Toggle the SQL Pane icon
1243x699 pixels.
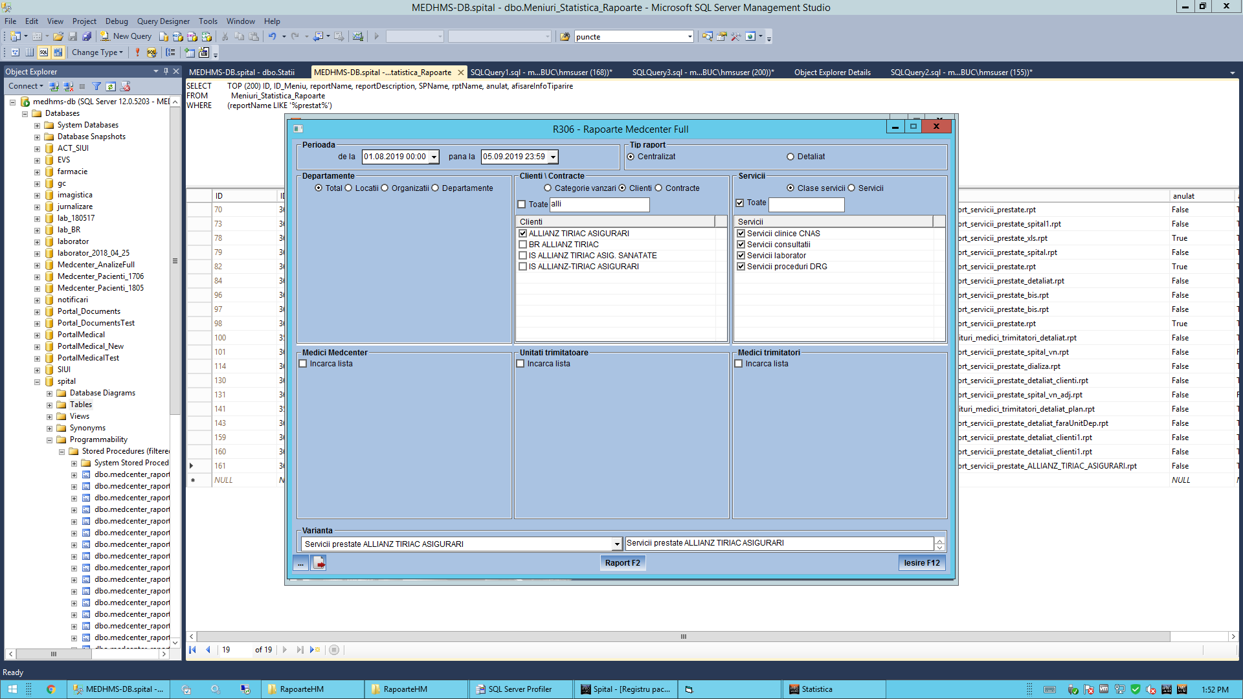pyautogui.click(x=44, y=52)
